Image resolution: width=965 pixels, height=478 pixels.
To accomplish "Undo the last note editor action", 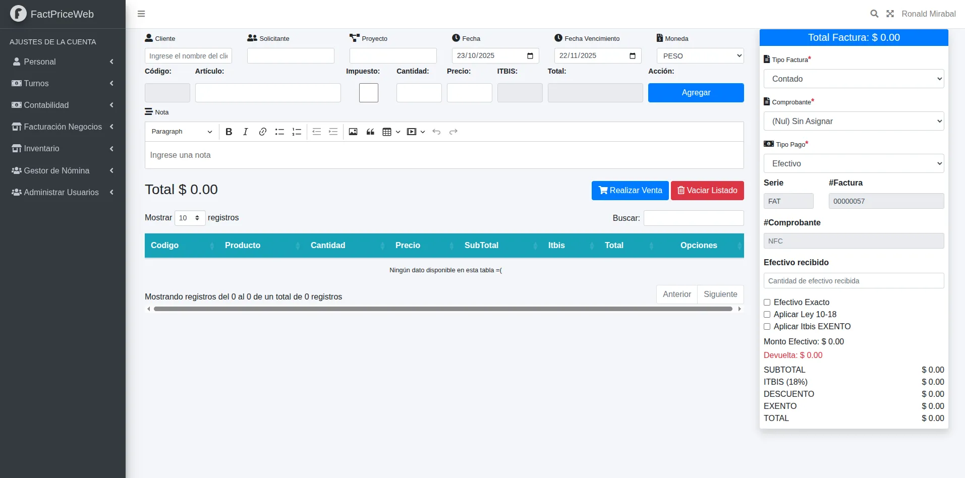I will pyautogui.click(x=436, y=132).
